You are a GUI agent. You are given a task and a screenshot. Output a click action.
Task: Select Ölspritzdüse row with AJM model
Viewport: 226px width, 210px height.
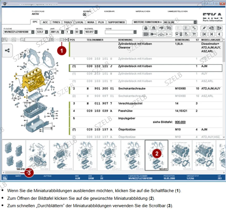146,131
